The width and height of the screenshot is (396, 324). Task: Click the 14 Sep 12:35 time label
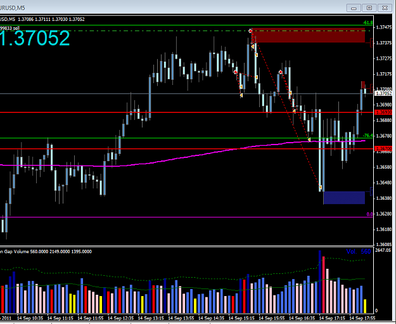click(x=121, y=318)
